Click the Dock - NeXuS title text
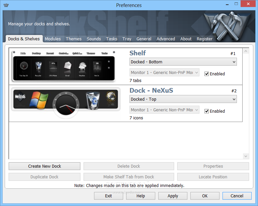The width and height of the screenshot is (258, 206). pos(151,90)
